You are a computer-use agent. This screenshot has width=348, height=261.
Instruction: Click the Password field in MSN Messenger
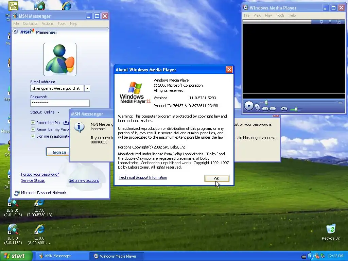(x=60, y=103)
